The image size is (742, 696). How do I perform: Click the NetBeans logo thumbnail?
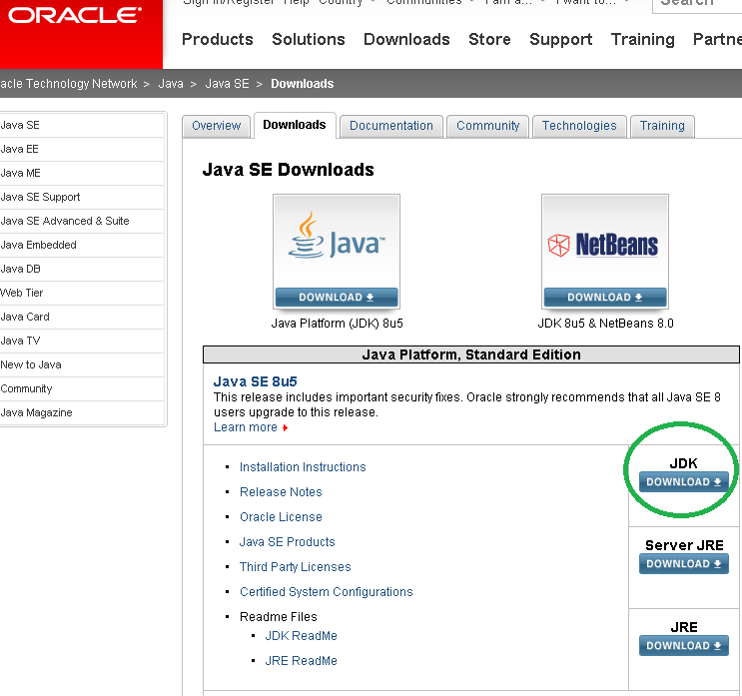[x=605, y=241]
